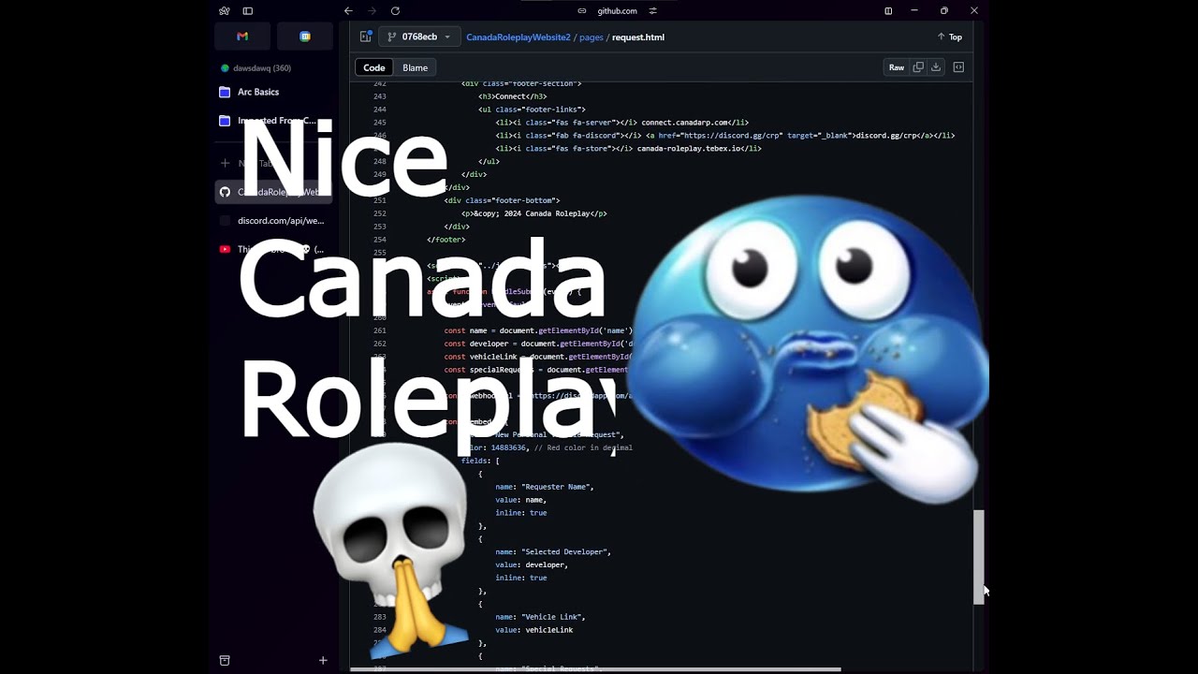Expand the GitHub file tree panel

366,37
